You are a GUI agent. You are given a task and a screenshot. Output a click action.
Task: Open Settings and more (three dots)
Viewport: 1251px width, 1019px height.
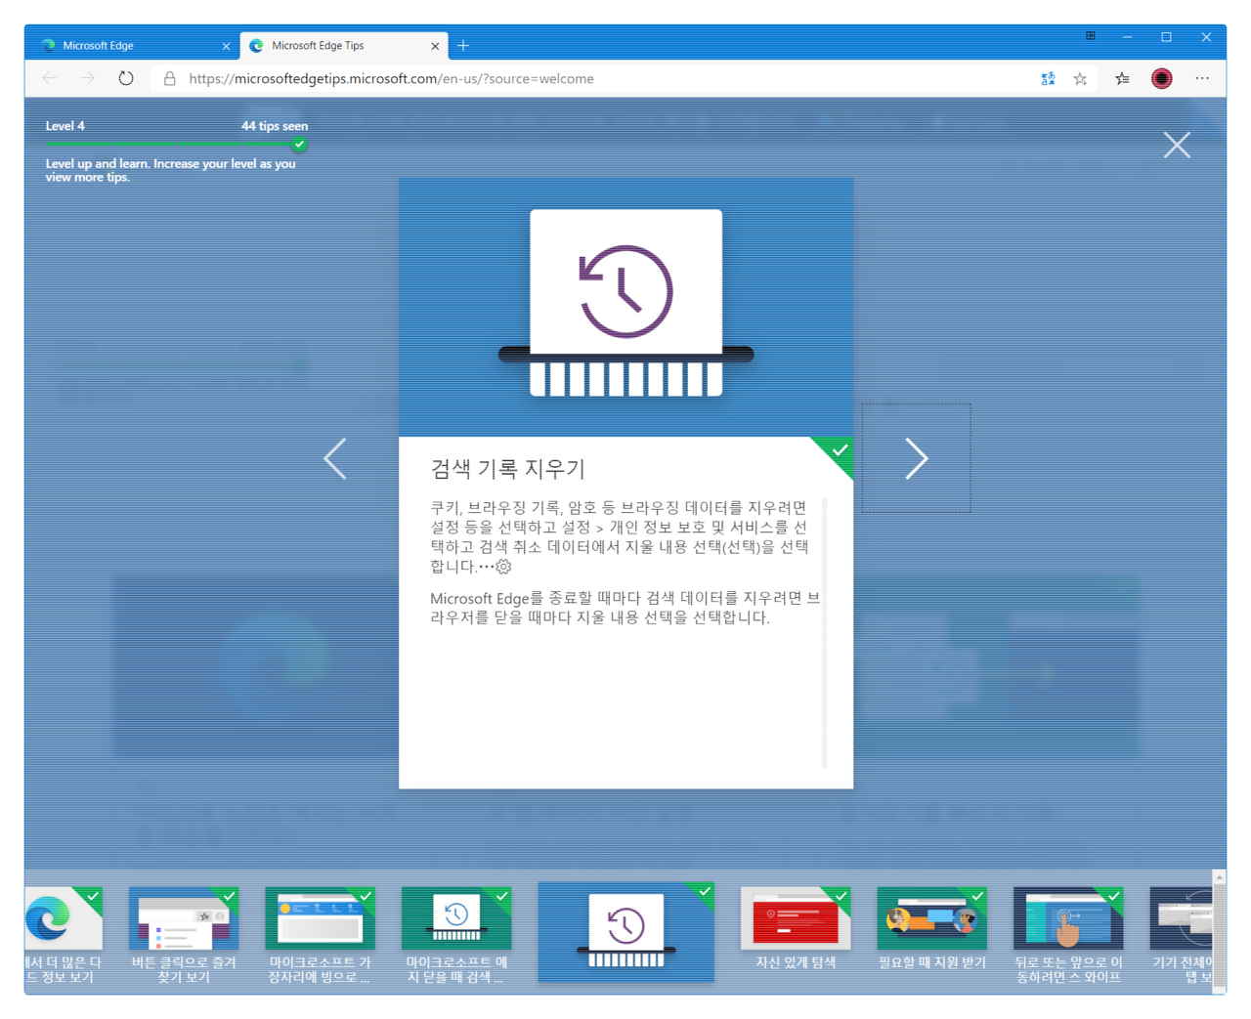[1202, 78]
